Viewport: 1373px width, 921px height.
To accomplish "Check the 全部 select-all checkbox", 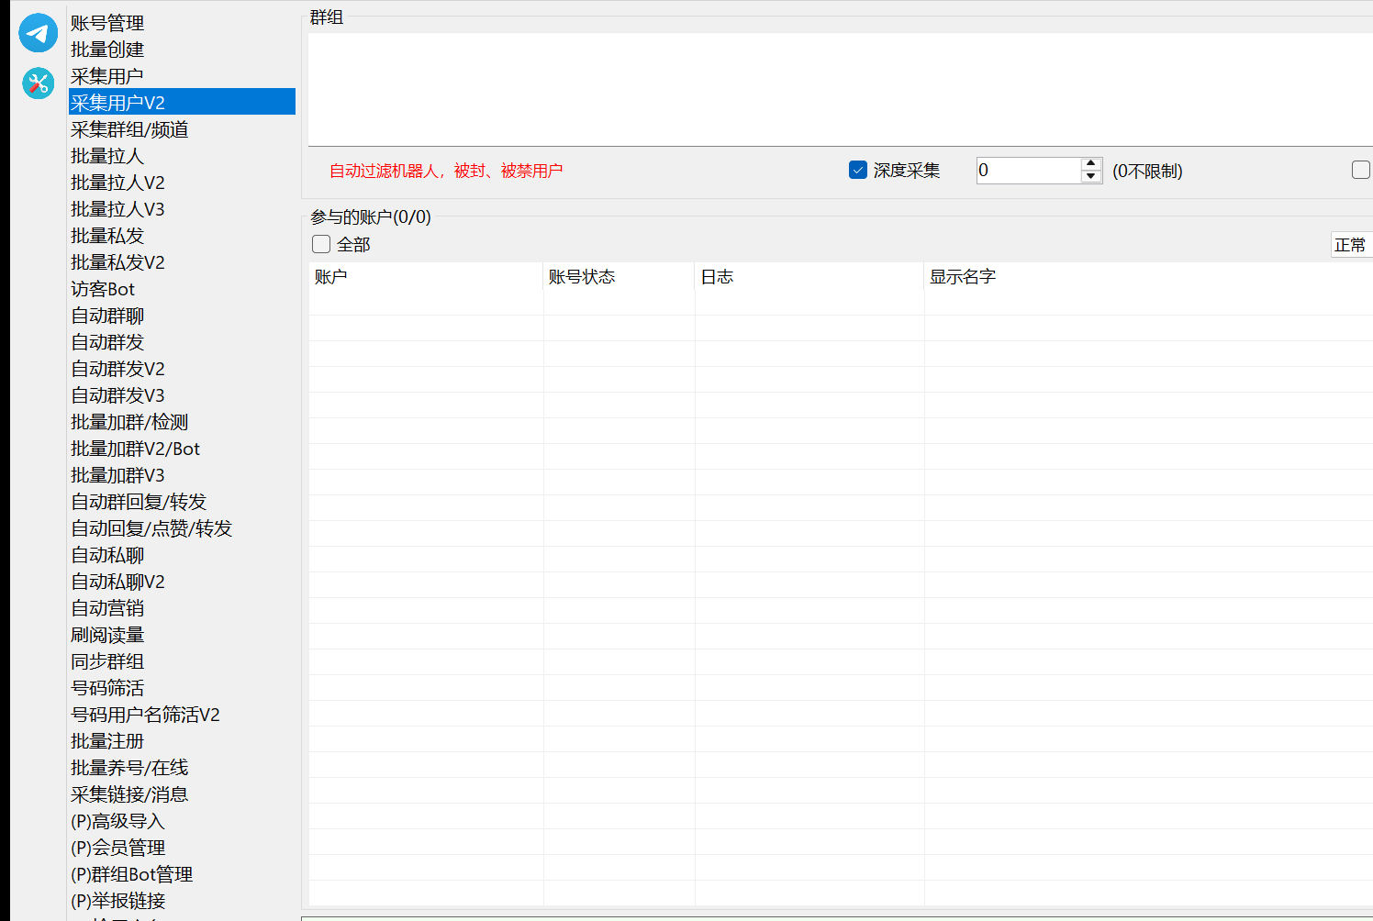I will (321, 244).
